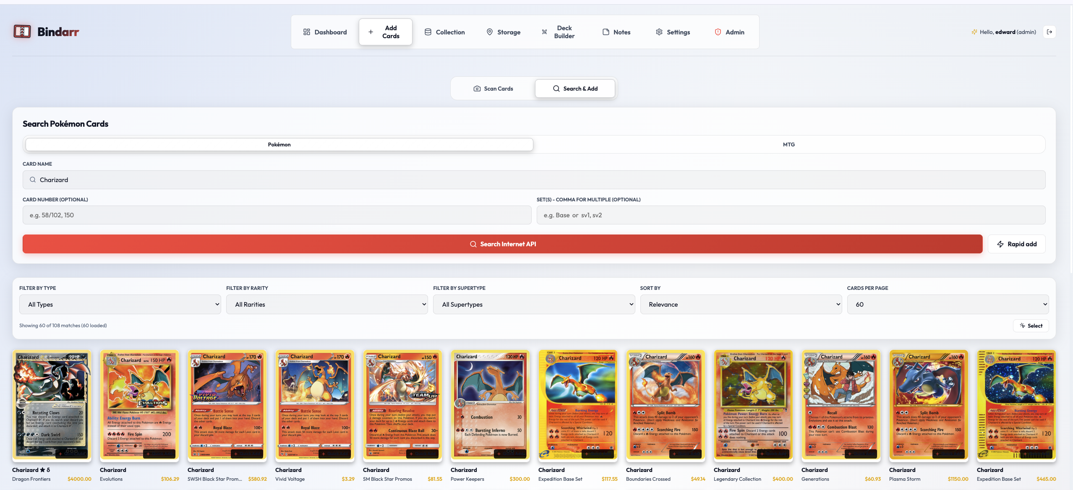Click the 'Hello, edward (admin)' greeting text
Screen dimensions: 1073x490
coord(1008,32)
